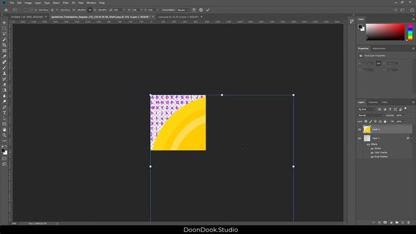Toggle lock transparent pixels
Screen dimensions: 416x234
click(x=366, y=122)
